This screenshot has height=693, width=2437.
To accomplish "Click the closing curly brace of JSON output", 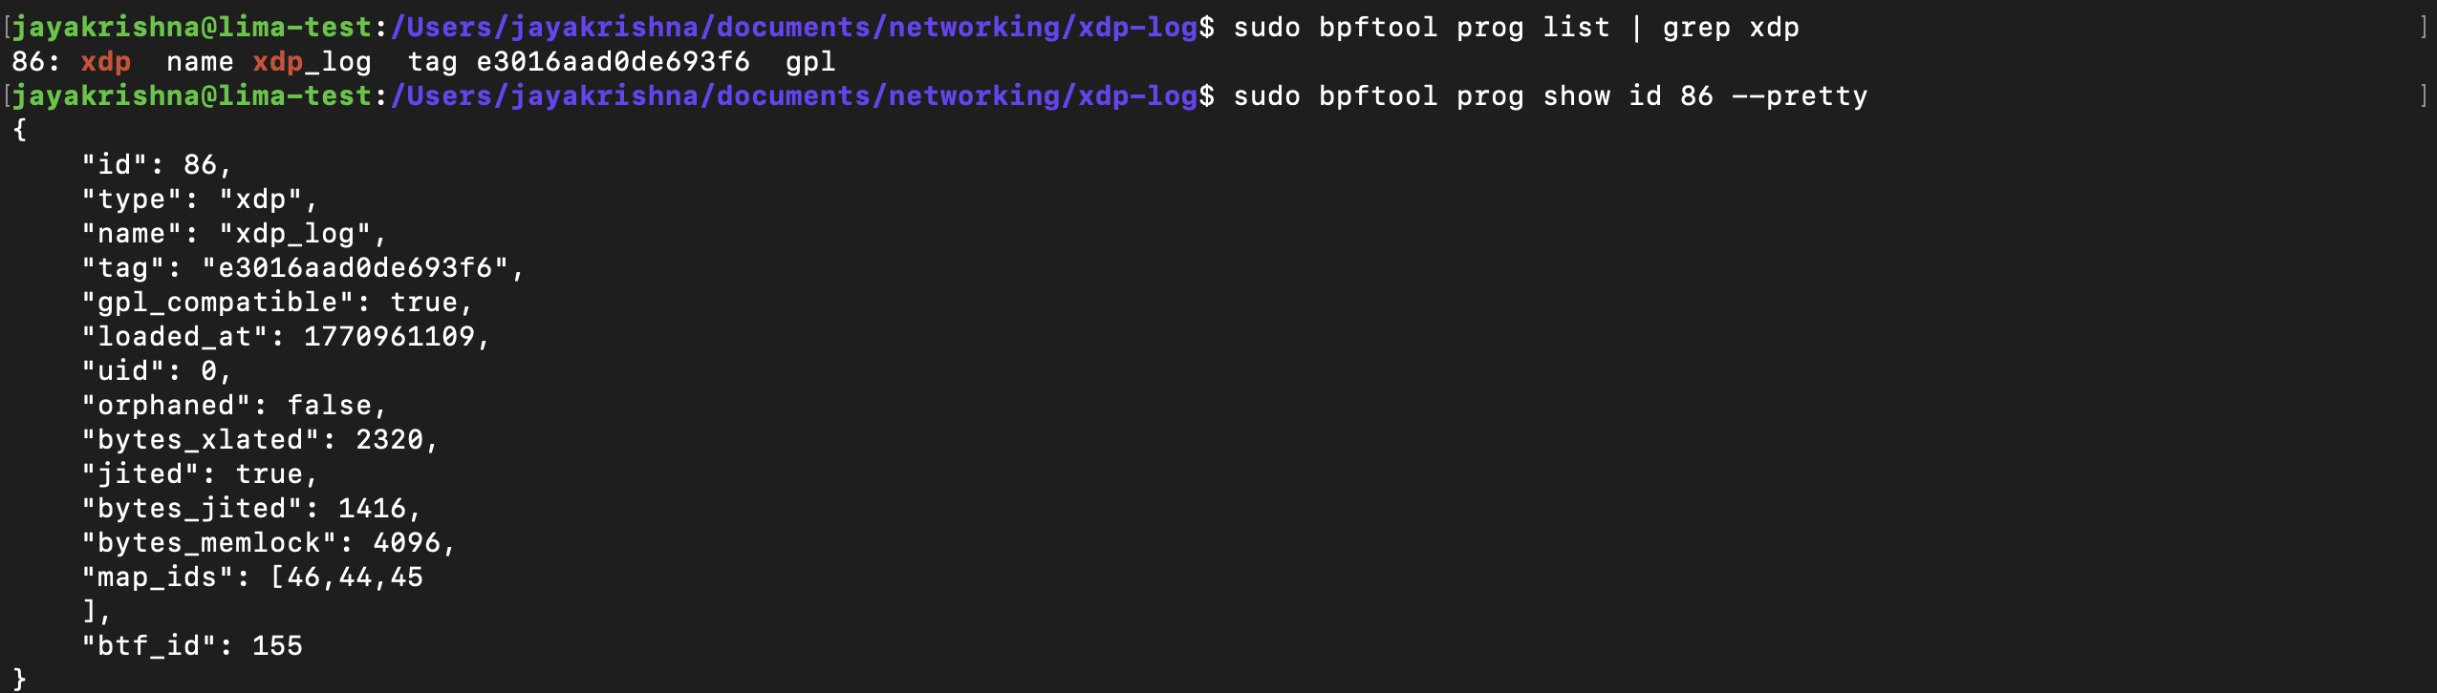I will point(20,680).
